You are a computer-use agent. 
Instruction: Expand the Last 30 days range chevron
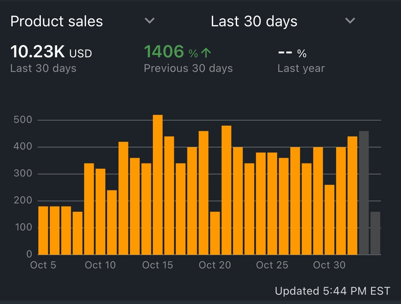click(350, 21)
